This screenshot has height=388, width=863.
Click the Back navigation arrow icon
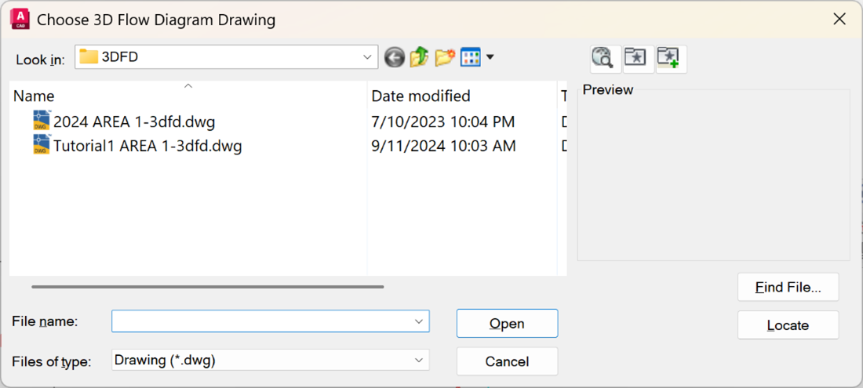(394, 57)
